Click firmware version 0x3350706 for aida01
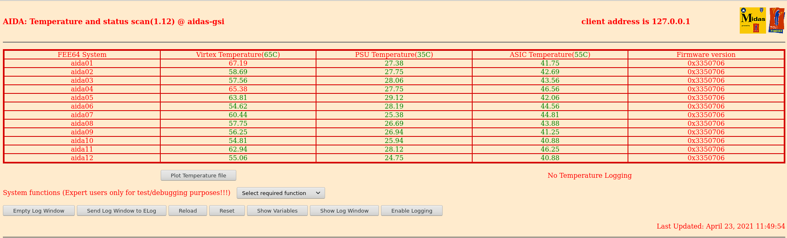The image size is (787, 238). (706, 63)
